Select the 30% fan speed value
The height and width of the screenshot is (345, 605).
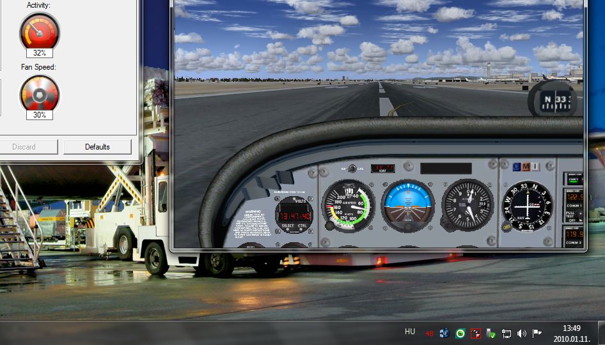pyautogui.click(x=40, y=115)
